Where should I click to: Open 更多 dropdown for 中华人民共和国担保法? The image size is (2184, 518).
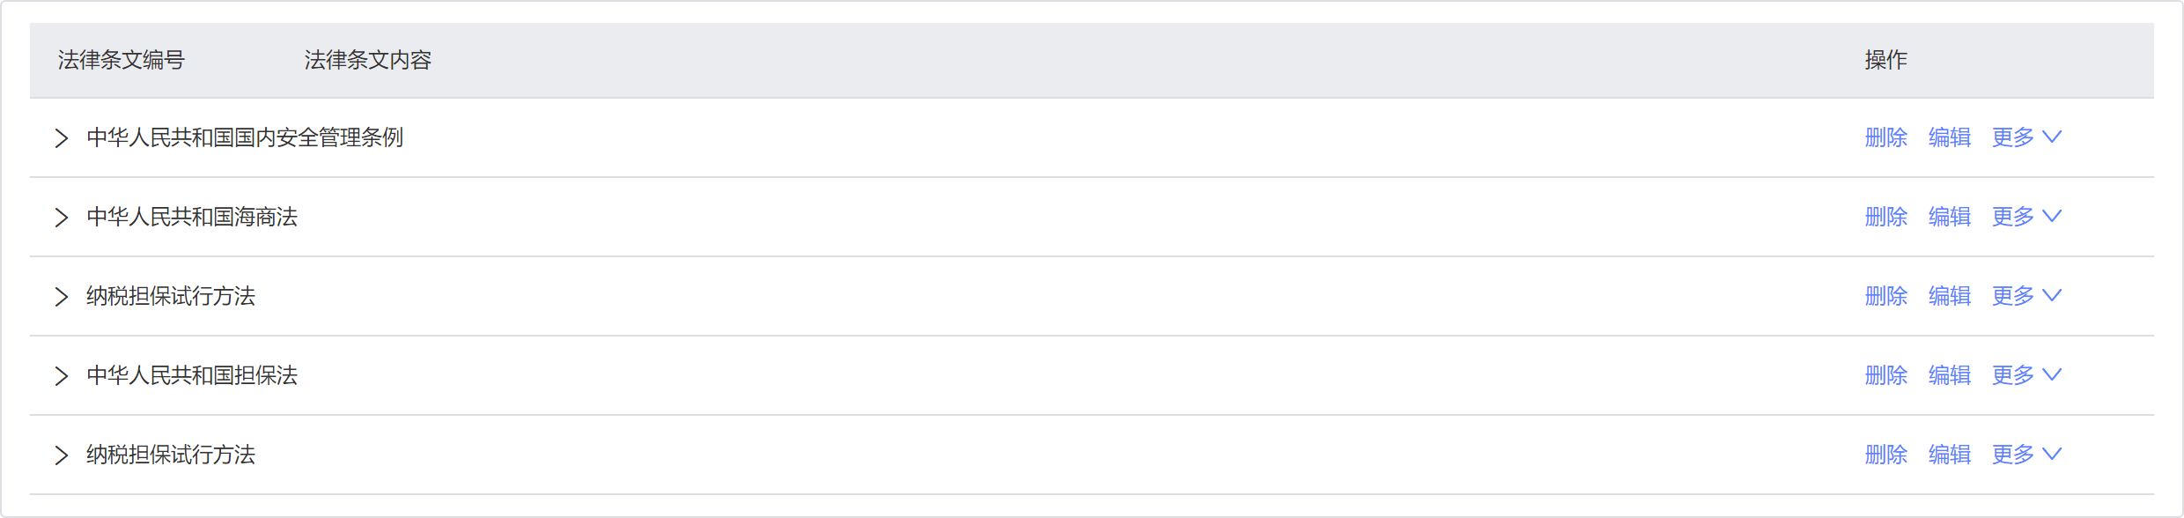coord(2026,375)
